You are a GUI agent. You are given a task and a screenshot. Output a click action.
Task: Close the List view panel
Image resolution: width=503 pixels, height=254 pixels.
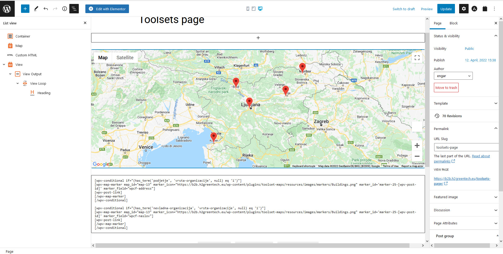click(85, 23)
